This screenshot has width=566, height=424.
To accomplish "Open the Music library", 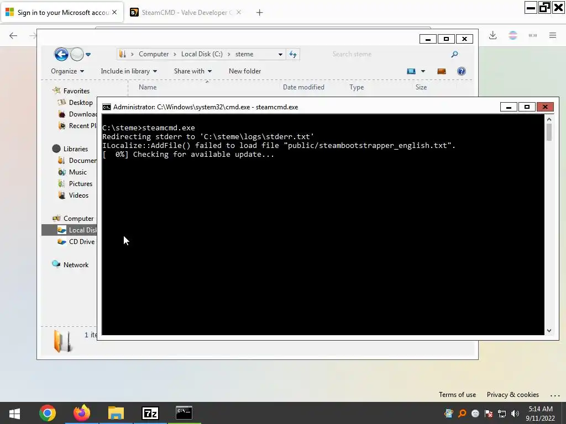I will (x=77, y=172).
